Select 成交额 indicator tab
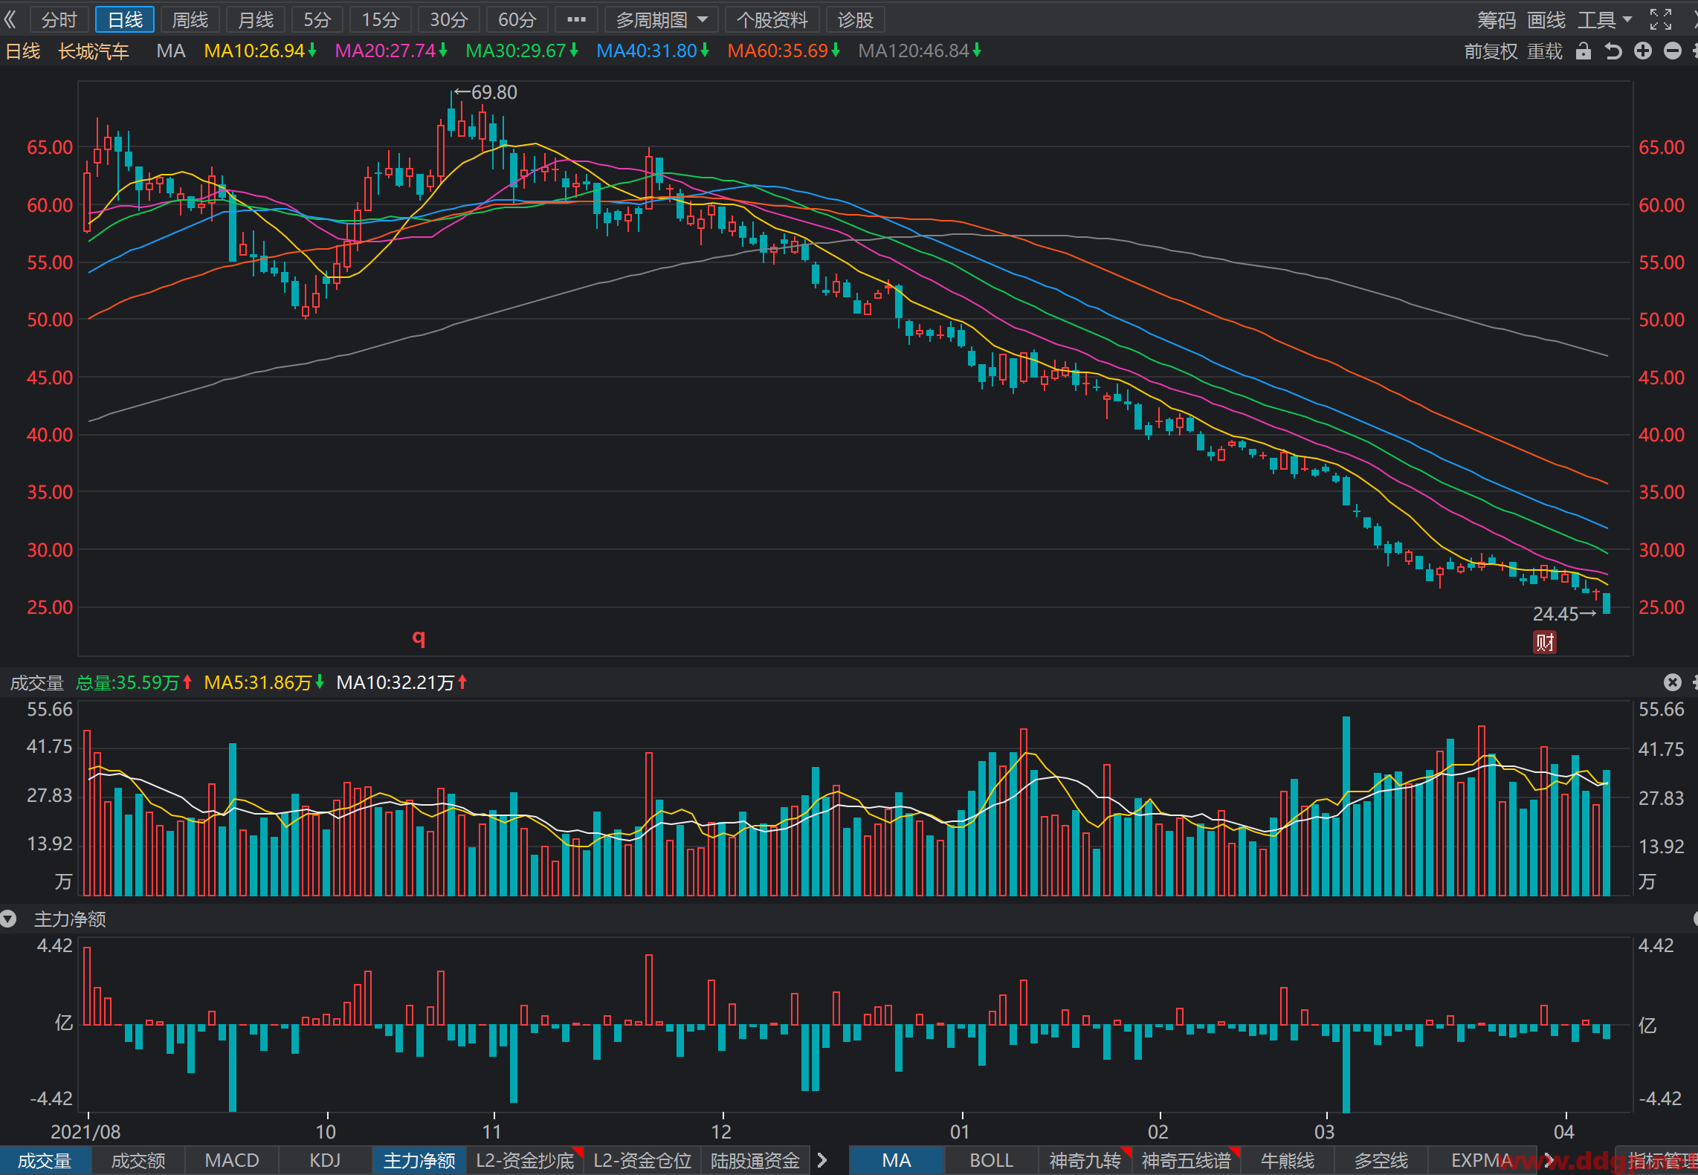1698x1175 pixels. tap(138, 1161)
